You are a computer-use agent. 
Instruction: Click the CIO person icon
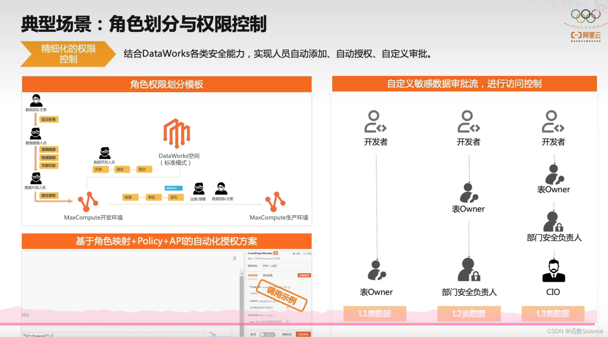point(553,271)
